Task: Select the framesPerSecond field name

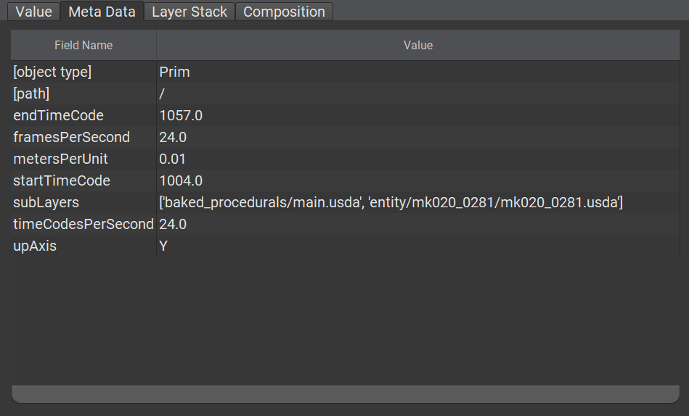Action: [x=71, y=137]
